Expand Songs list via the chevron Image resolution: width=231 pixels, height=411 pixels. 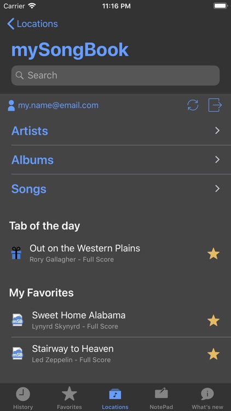217,189
